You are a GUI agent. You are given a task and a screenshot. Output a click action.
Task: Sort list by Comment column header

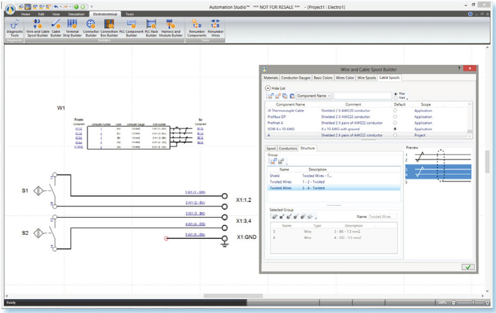point(353,105)
